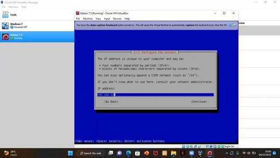Open the volume tray icon
This screenshot has height=158, width=280.
(248, 153)
